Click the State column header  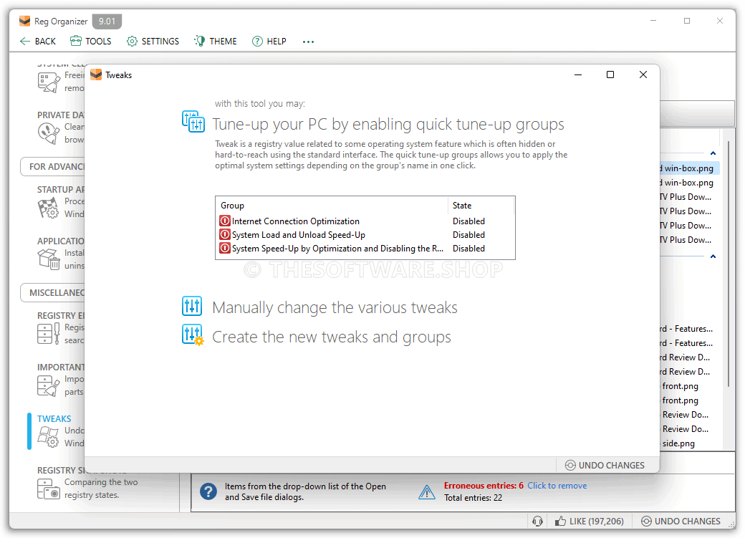[x=481, y=206]
